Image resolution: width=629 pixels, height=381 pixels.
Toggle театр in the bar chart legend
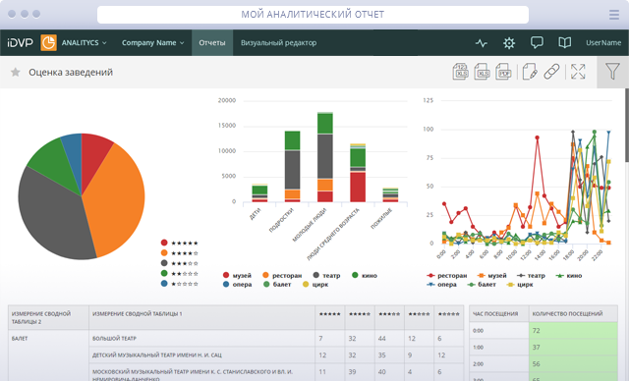point(326,275)
